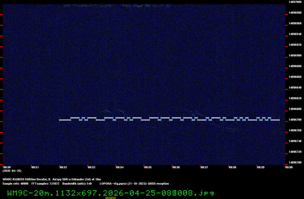Click the white stepped QRSS signal trace
The image size is (304, 199).
coord(169,119)
